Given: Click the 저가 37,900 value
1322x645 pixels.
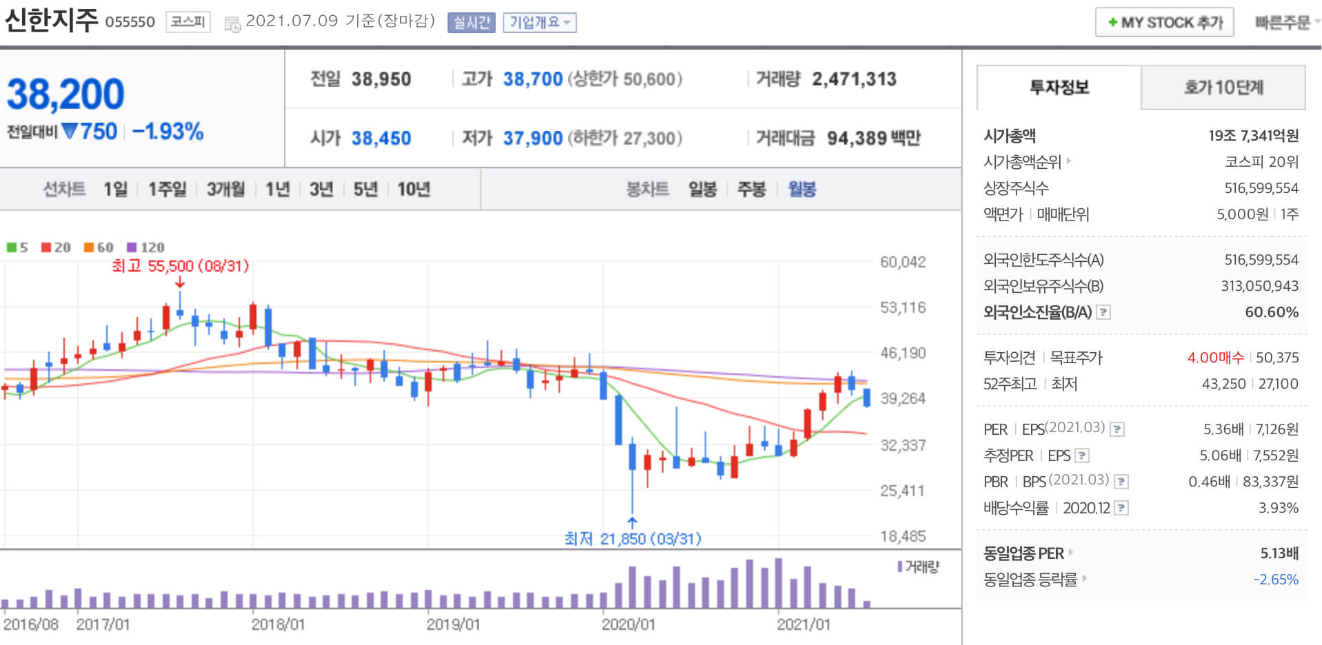Looking at the screenshot, I should click(x=532, y=139).
